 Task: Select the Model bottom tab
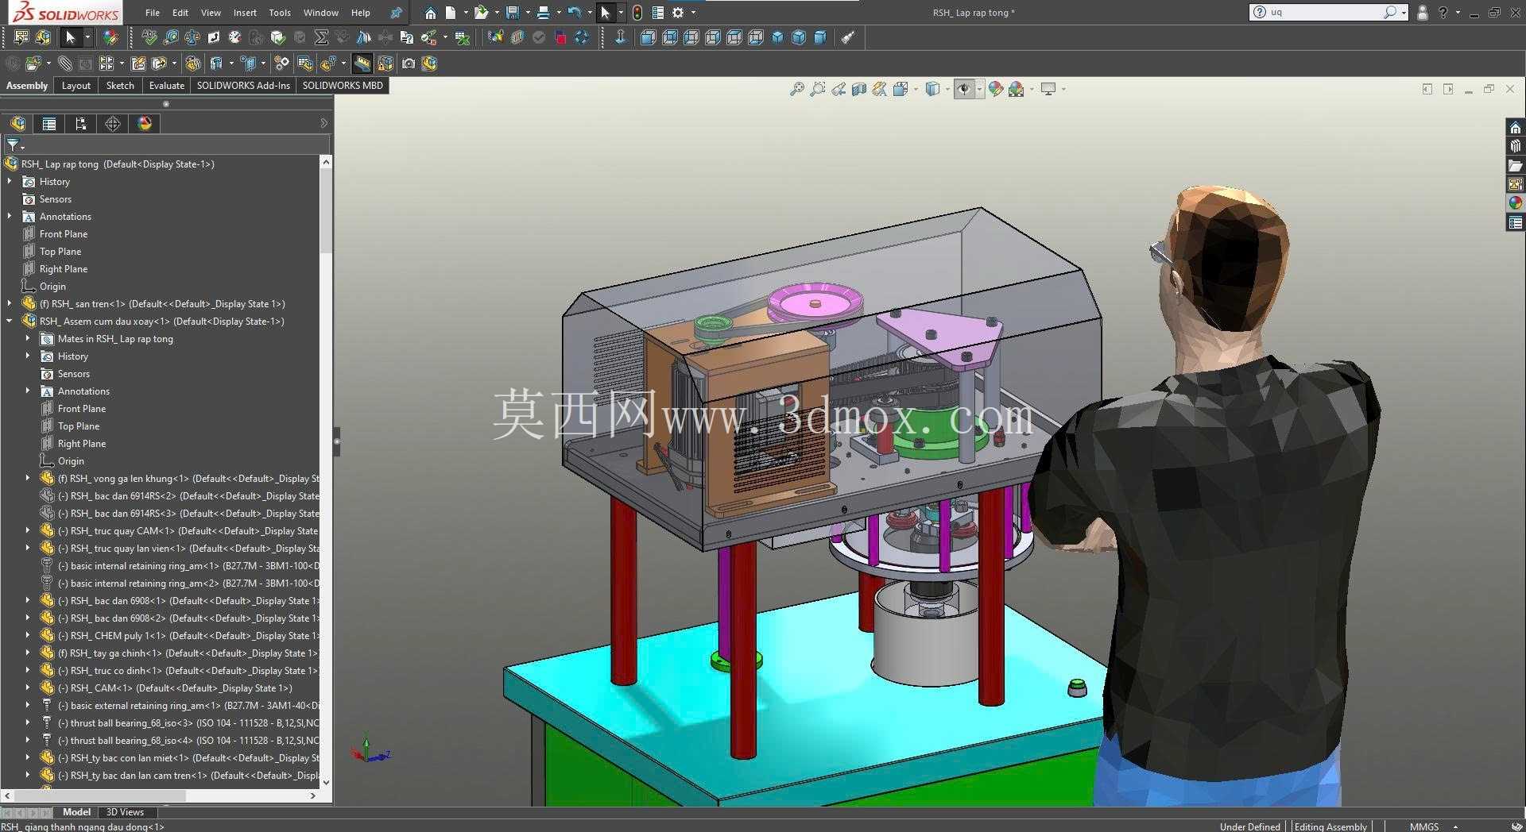coord(76,812)
